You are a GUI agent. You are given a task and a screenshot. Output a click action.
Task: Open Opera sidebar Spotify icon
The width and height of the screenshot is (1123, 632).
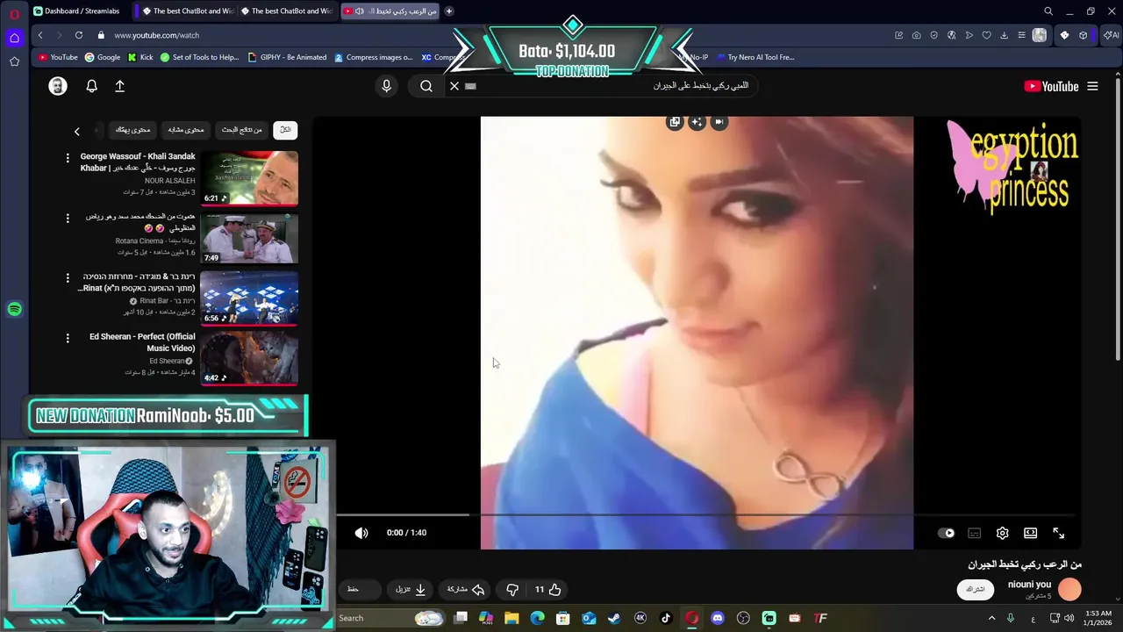tap(14, 309)
